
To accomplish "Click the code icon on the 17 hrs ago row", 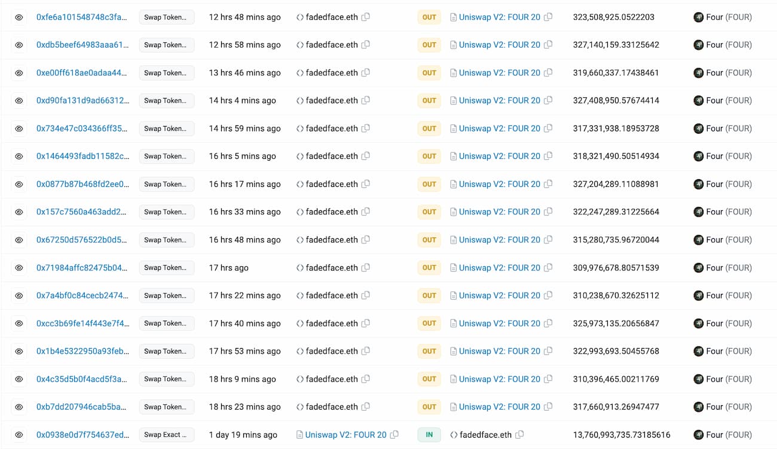I will click(299, 267).
